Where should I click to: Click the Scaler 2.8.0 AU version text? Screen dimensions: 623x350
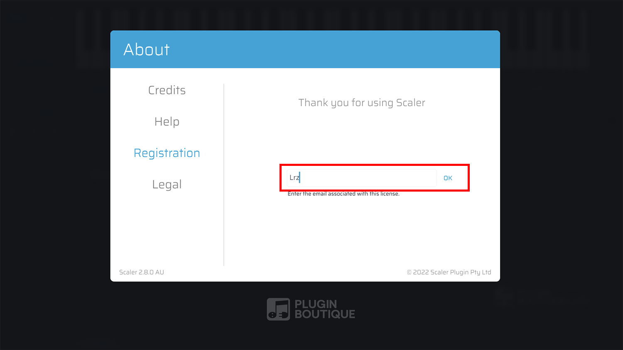pyautogui.click(x=142, y=272)
